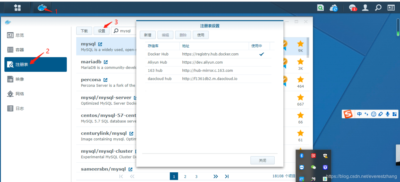Click address http://hub-mirror.c.163.com

click(x=207, y=70)
